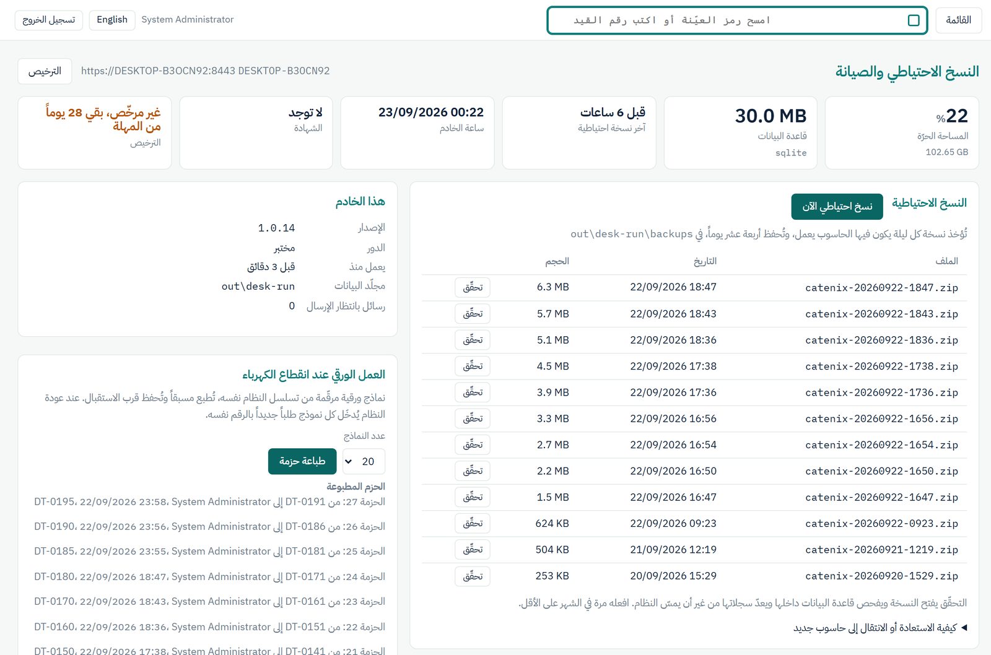Image resolution: width=991 pixels, height=655 pixels.
Task: Click the "System Administrator" label in the top bar
Action: click(188, 20)
